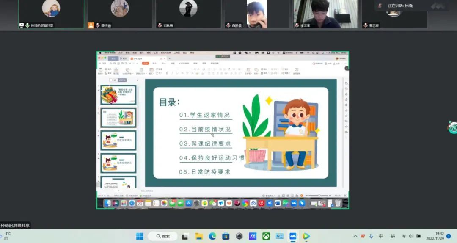Click the volume icon in system tray
Screen dimensions: 457x243
pos(411,236)
